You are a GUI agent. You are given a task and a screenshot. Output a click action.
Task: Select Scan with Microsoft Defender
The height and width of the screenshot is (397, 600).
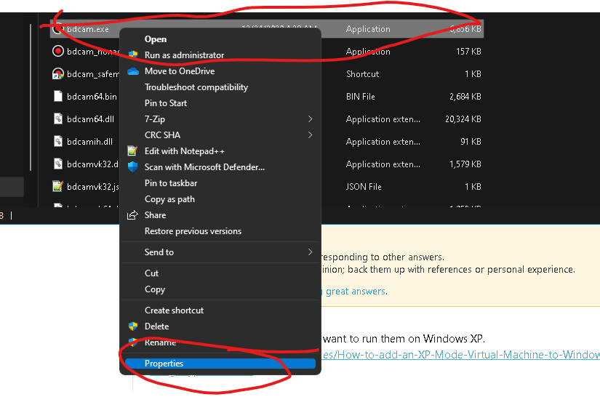220,167
